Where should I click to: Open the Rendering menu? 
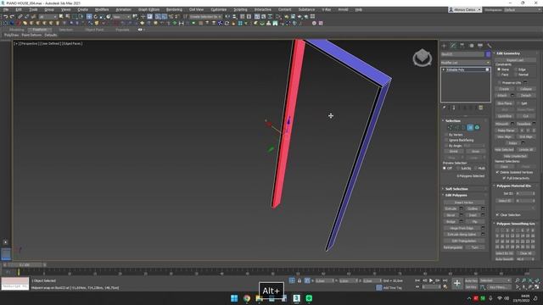click(174, 9)
